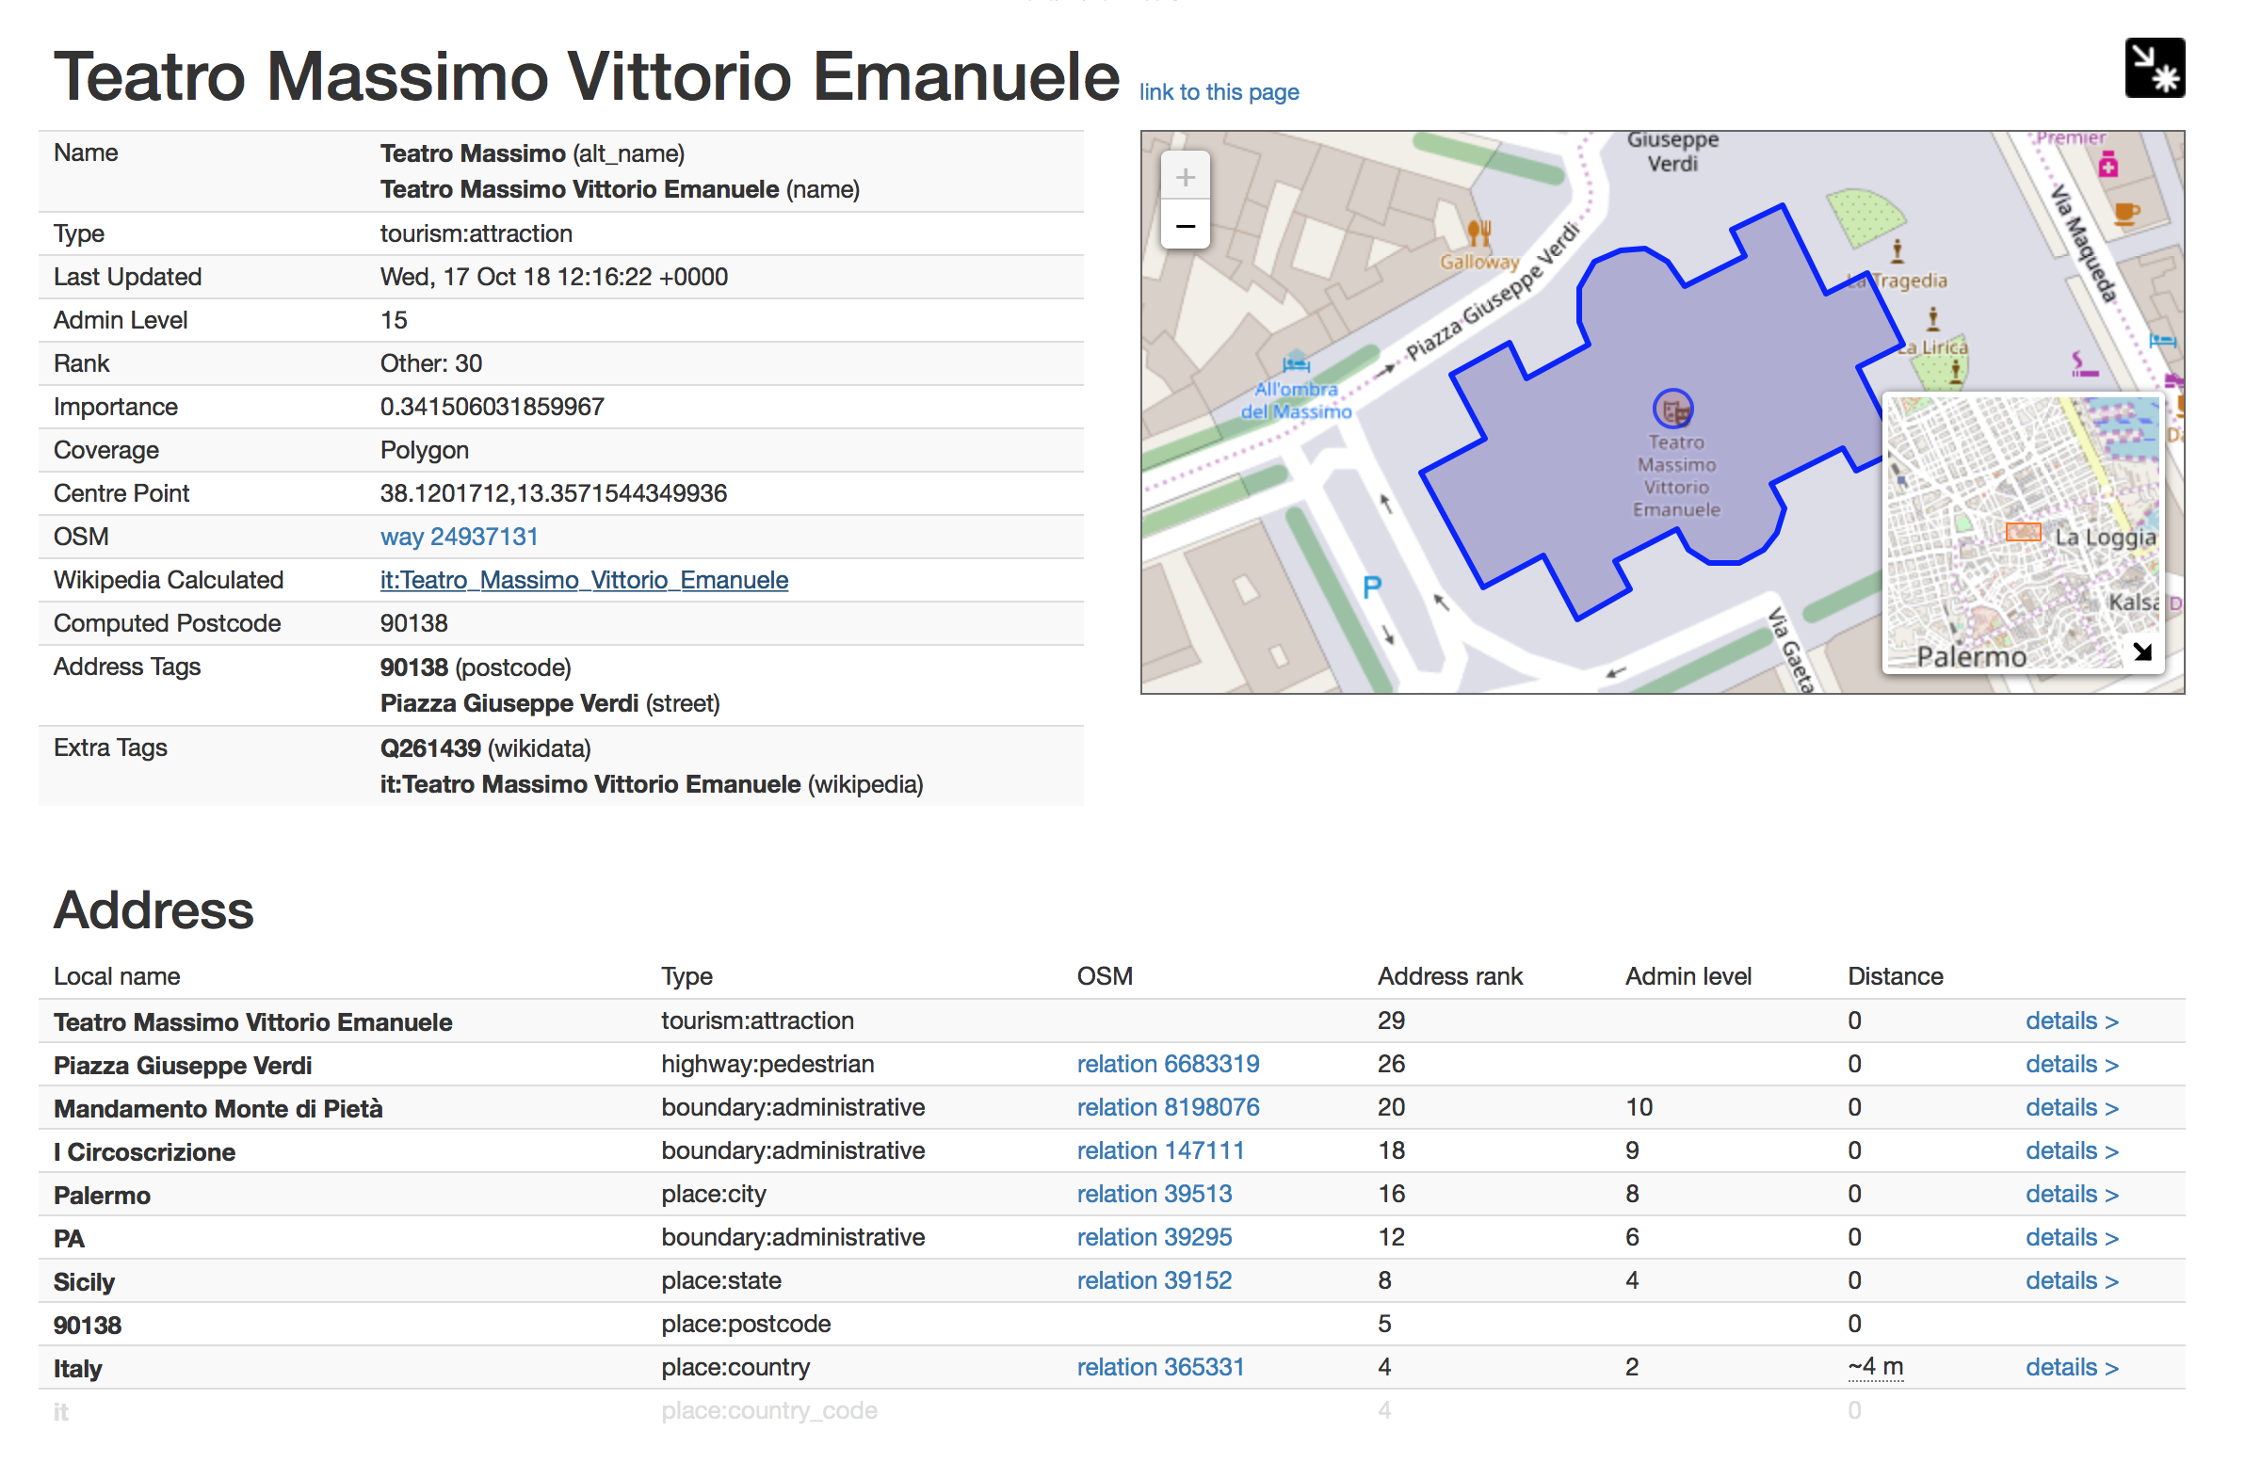Viewport: 2245px width, 1463px height.
Task: Click the 'Address rank' column header
Action: [1449, 977]
